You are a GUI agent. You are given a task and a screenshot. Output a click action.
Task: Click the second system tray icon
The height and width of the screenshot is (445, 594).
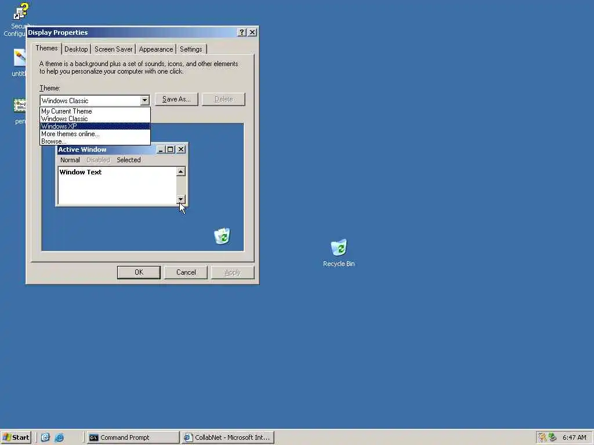click(x=553, y=437)
